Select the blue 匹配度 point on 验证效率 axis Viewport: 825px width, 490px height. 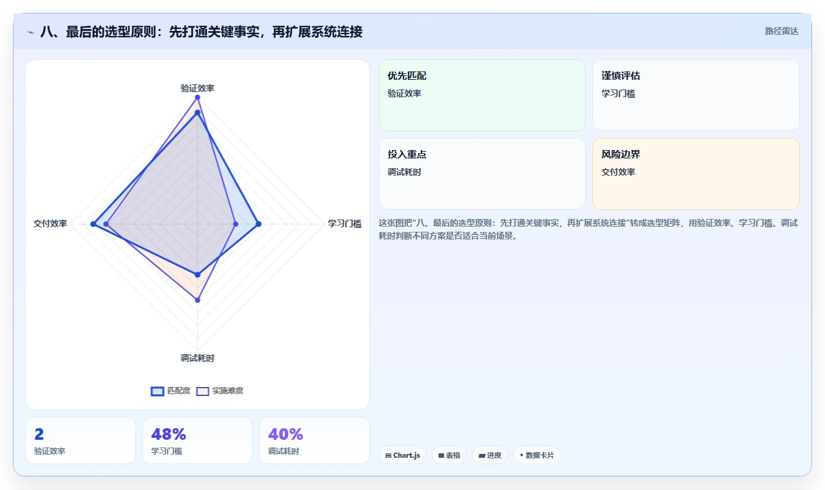[197, 113]
